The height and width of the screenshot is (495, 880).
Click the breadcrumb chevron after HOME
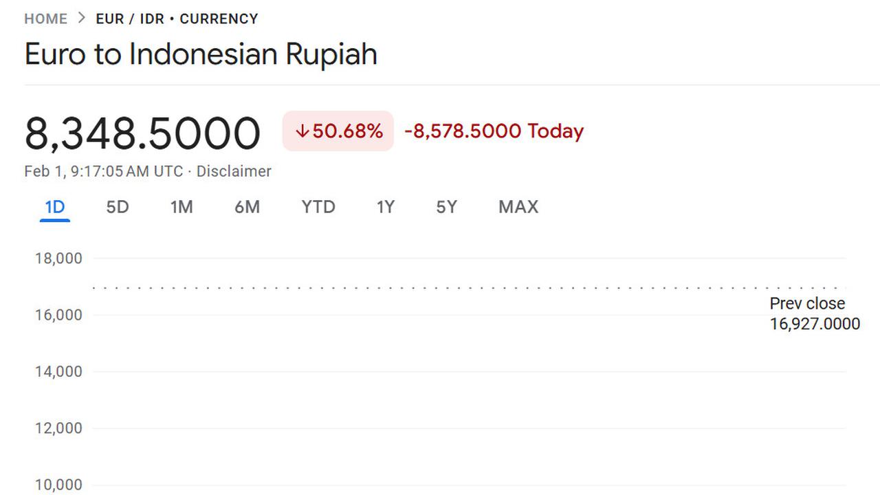coord(82,19)
